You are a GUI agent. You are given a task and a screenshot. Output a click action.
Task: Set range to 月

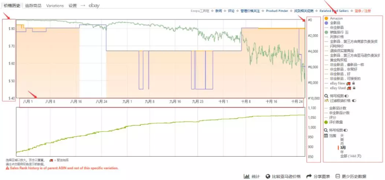pyautogui.click(x=342, y=144)
